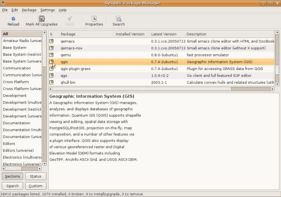Select the Documentation section
The image size is (281, 197).
[x=22, y=123]
